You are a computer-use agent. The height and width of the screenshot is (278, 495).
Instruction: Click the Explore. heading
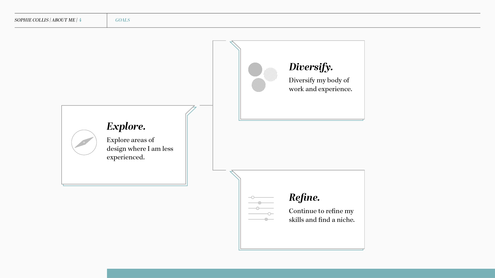click(126, 126)
